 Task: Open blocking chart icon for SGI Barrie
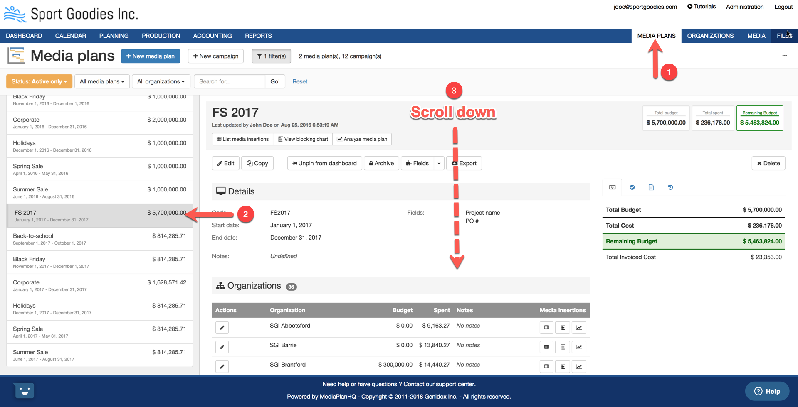coord(563,347)
